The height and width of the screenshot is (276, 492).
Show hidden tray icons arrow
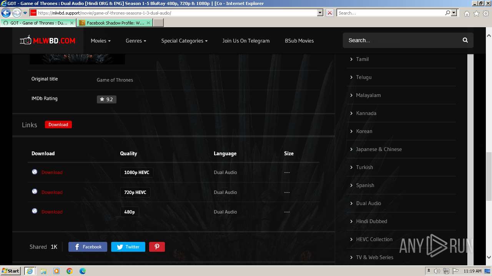tap(429, 271)
